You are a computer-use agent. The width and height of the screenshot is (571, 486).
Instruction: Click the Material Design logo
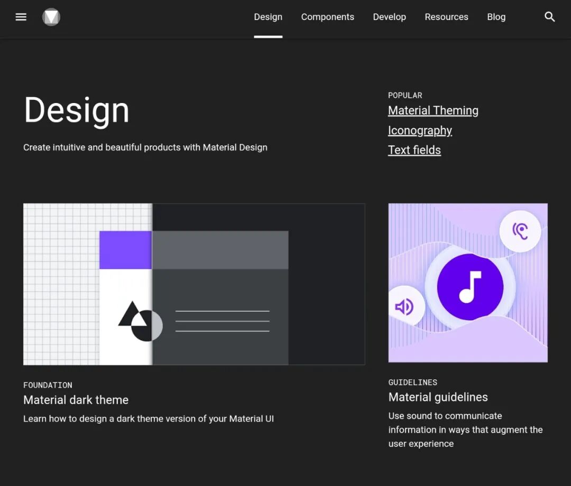coord(51,17)
